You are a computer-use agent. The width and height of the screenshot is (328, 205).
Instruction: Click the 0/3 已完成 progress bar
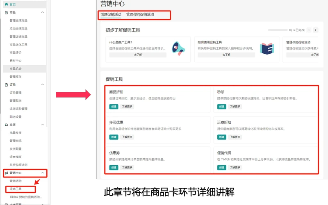278,30
